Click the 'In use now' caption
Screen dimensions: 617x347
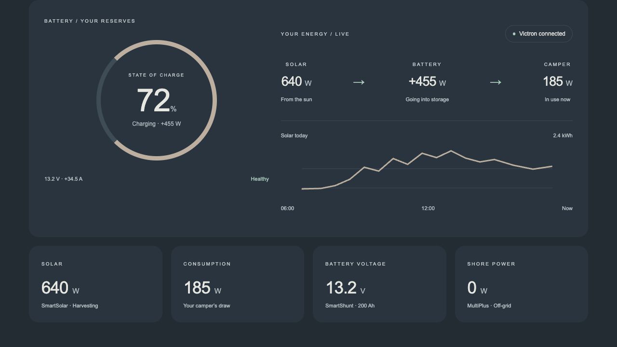558,99
